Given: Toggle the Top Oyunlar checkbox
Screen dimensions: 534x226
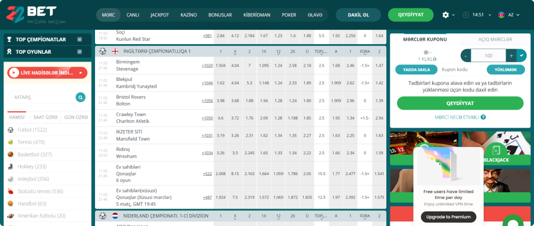Looking at the screenshot, I should coord(80,52).
